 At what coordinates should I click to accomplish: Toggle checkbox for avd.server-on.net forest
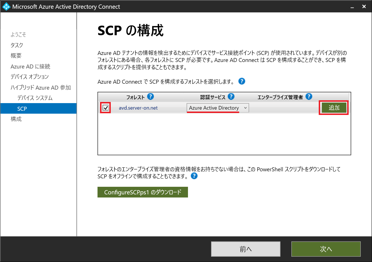[106, 108]
